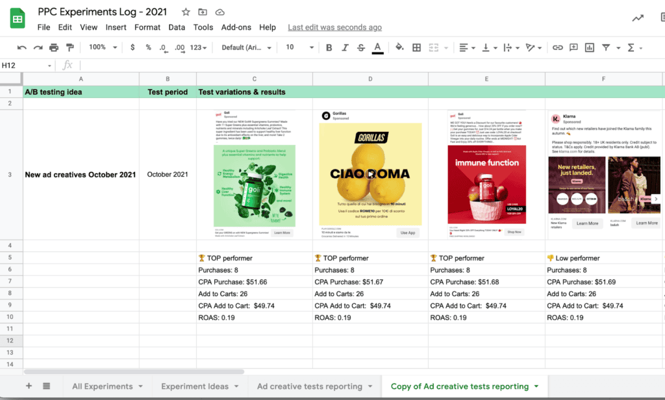The height and width of the screenshot is (400, 665).
Task: Apply italic formatting
Action: pos(345,47)
